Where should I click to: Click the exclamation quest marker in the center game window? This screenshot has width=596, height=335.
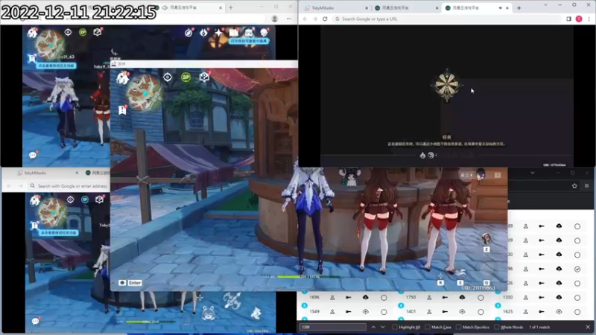[122, 109]
